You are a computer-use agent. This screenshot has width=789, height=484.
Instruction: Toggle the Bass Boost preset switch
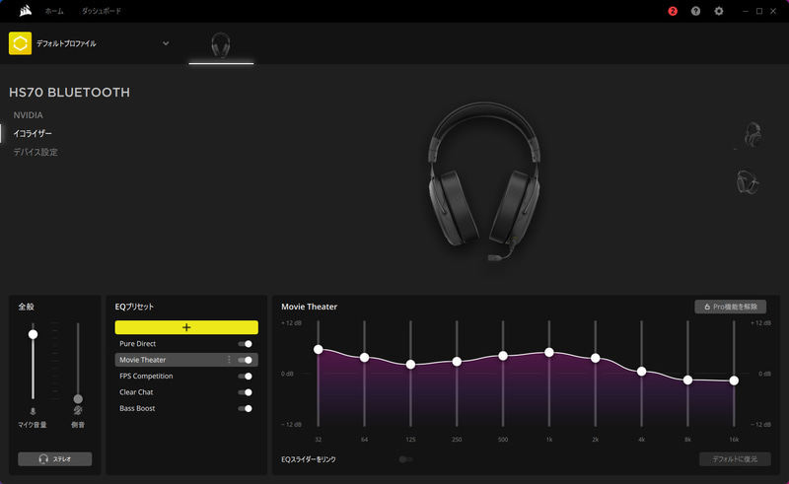tap(245, 408)
